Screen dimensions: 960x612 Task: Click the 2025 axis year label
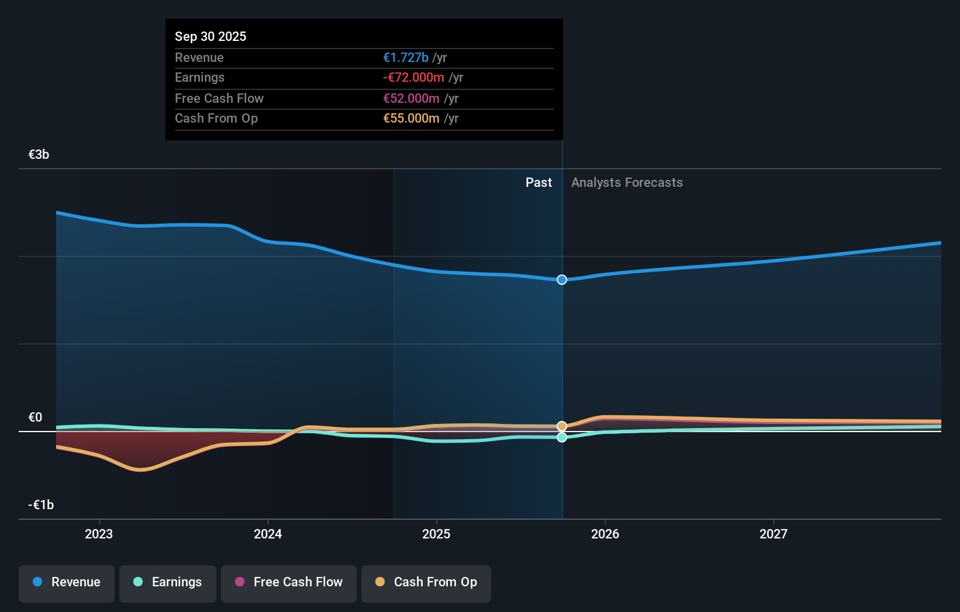(436, 533)
